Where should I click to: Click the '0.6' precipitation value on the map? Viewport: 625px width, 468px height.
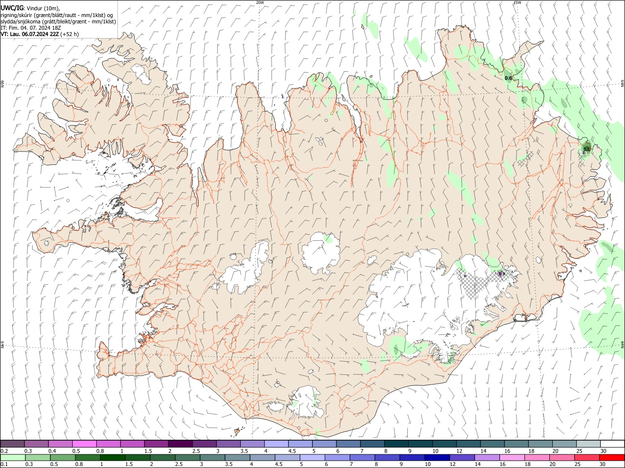click(x=508, y=78)
